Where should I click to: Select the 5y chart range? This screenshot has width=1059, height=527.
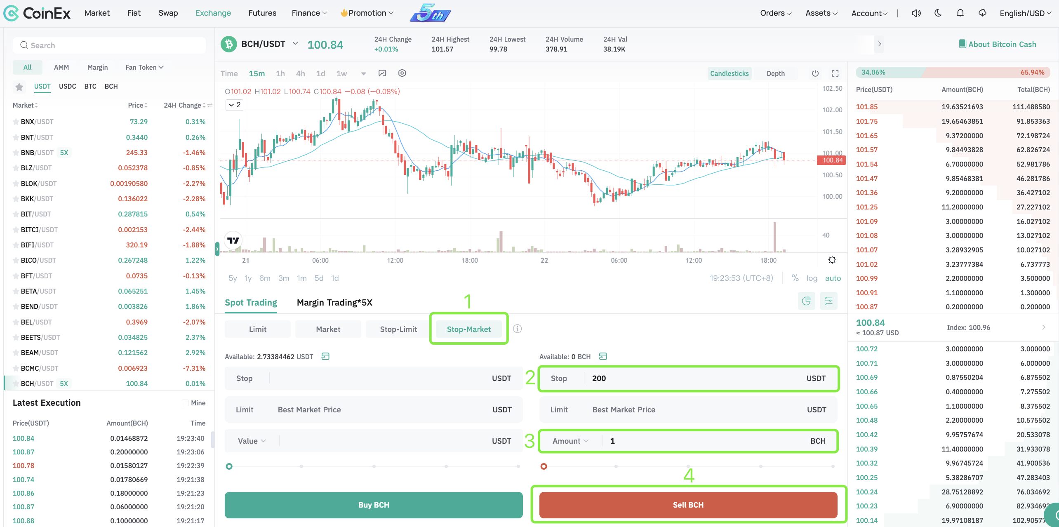233,278
